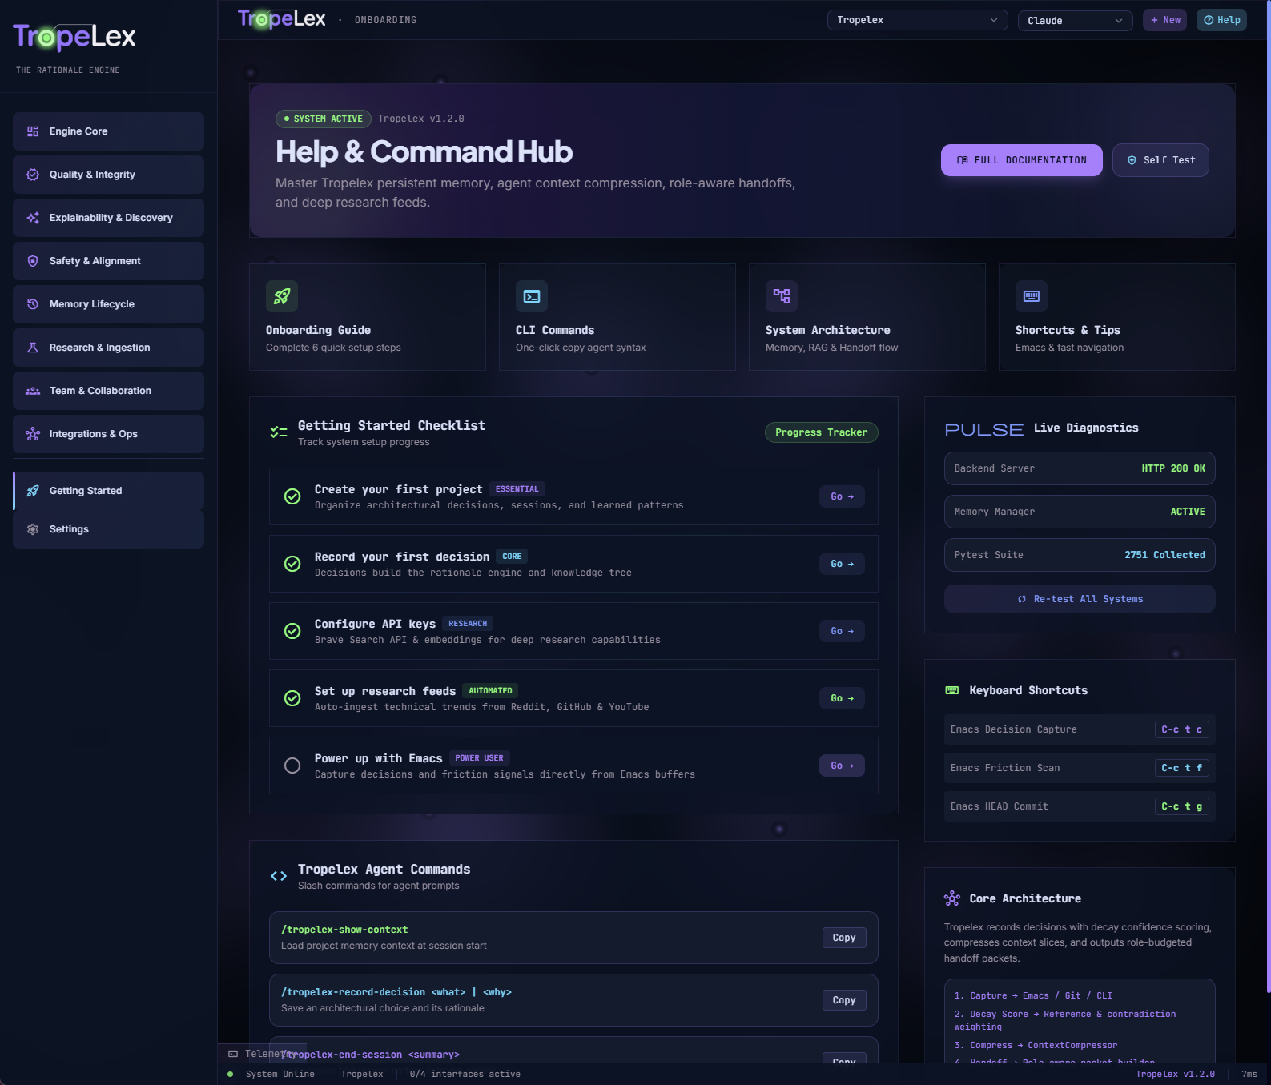Open Full Documentation

click(x=1021, y=160)
